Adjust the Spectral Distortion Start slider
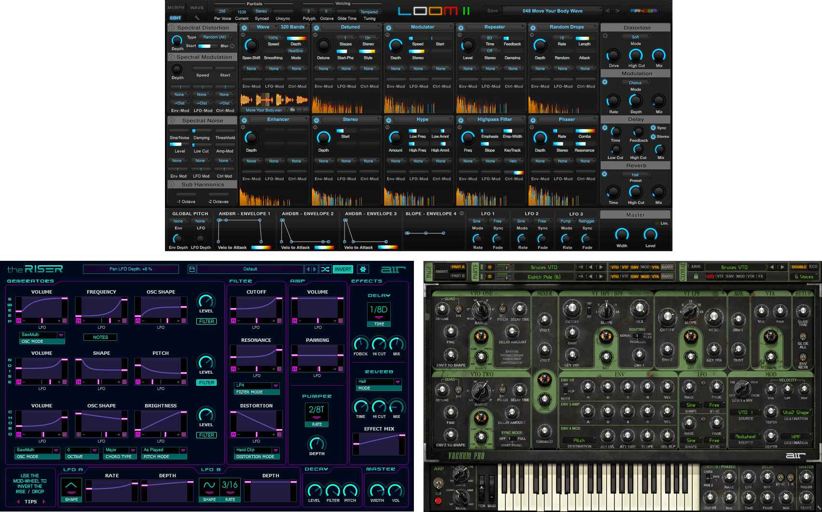The image size is (822, 512). pyautogui.click(x=207, y=46)
